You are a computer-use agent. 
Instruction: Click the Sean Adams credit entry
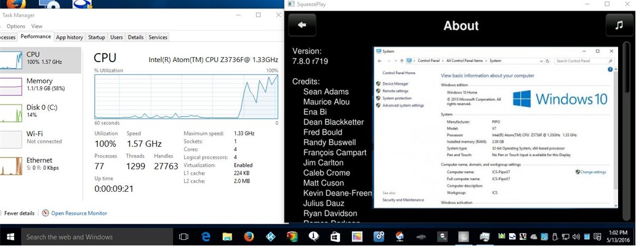point(326,92)
